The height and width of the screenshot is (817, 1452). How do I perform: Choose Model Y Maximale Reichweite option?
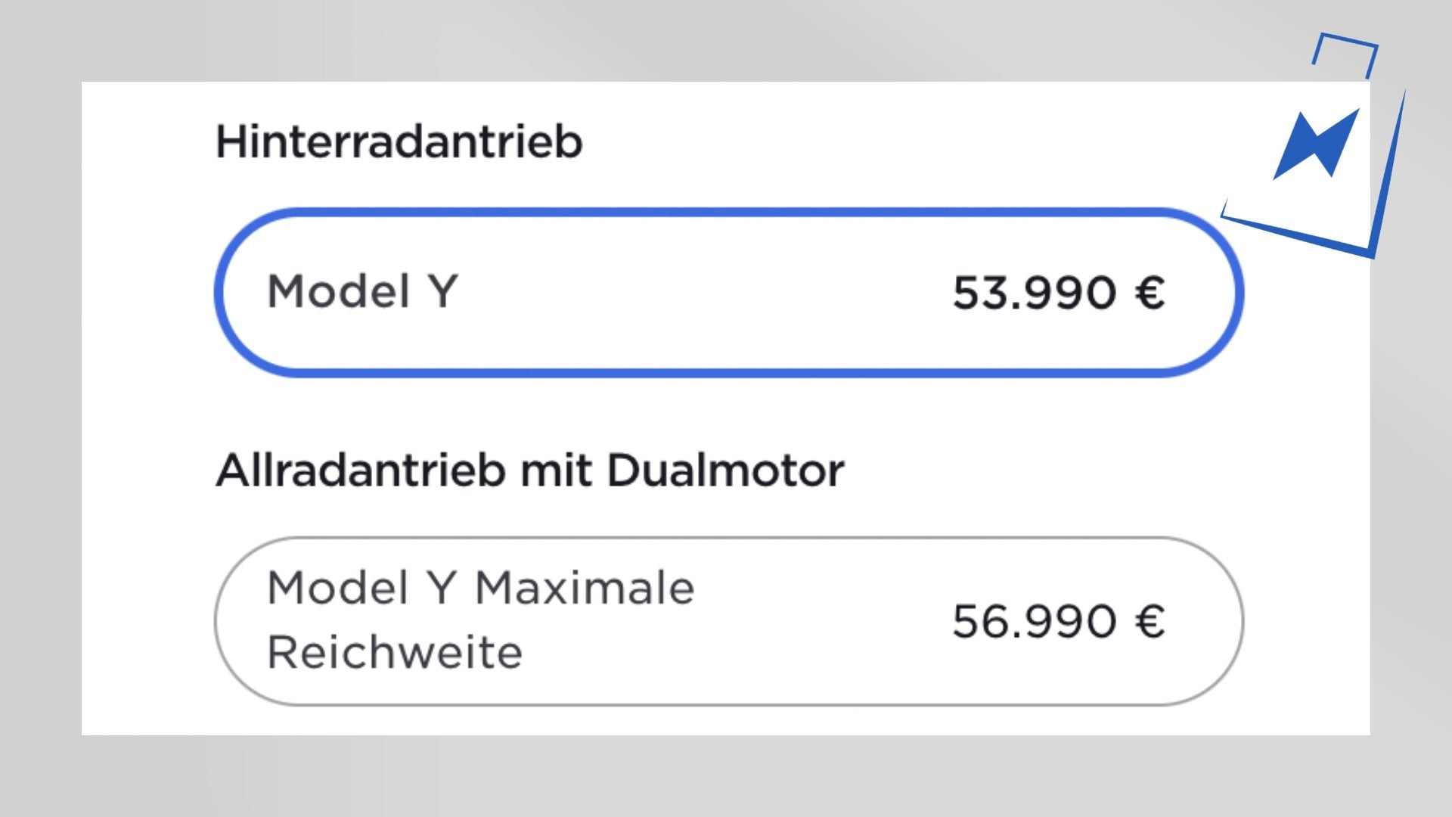coord(729,621)
